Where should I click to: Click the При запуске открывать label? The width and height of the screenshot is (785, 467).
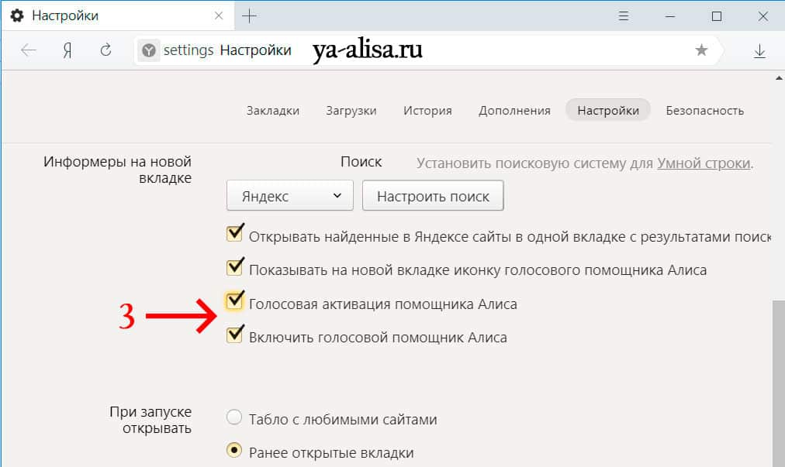coord(150,420)
